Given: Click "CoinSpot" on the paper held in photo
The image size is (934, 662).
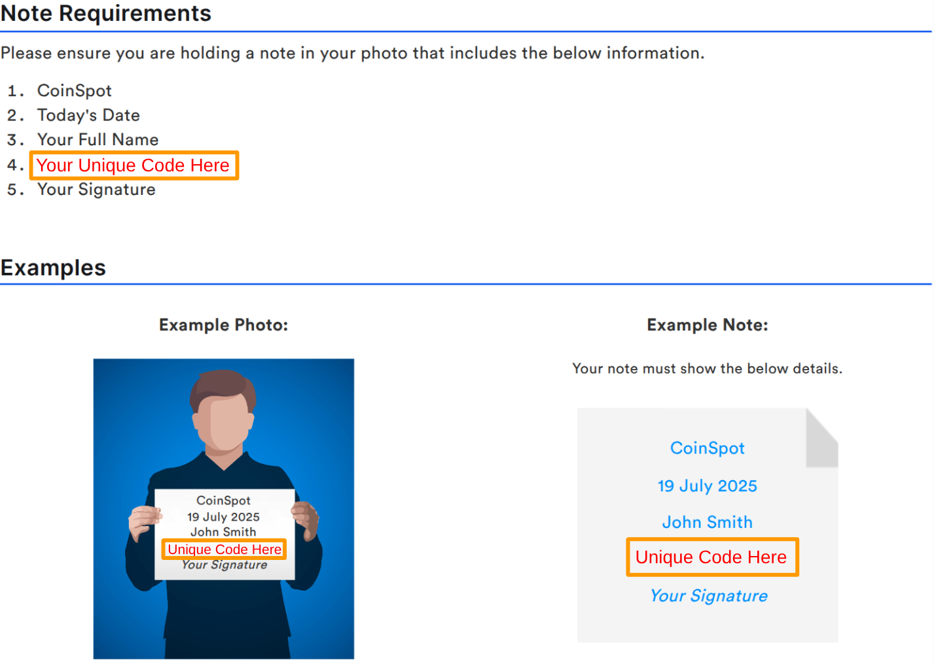Looking at the screenshot, I should point(223,500).
